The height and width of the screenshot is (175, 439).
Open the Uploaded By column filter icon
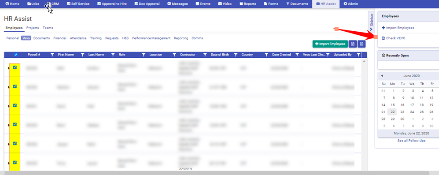click(358, 55)
